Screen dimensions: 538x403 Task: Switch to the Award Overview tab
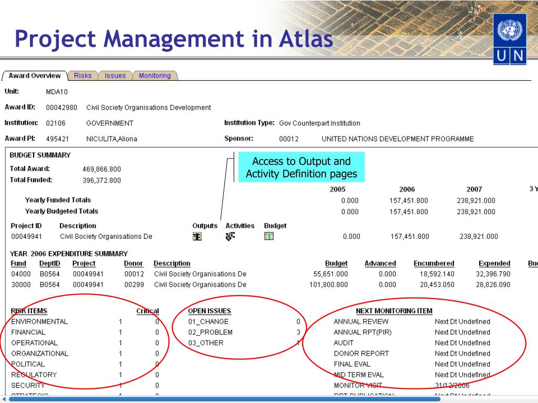pyautogui.click(x=34, y=76)
